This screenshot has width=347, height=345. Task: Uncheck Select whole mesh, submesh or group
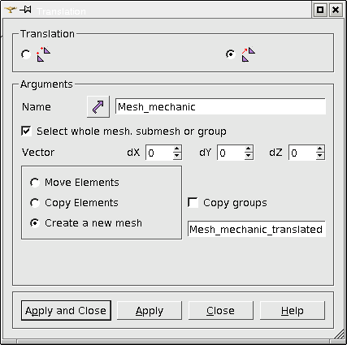tap(26, 131)
